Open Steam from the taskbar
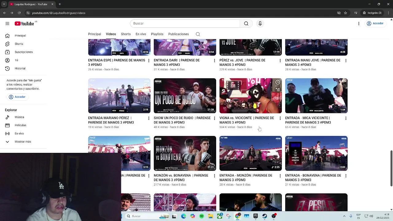The image size is (393, 221). click(x=264, y=216)
